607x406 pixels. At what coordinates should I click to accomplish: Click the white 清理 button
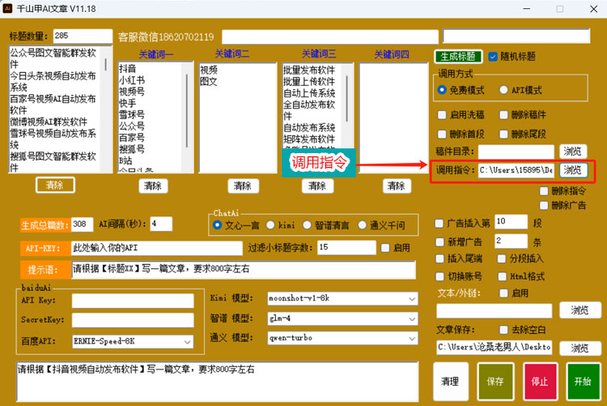pyautogui.click(x=451, y=382)
